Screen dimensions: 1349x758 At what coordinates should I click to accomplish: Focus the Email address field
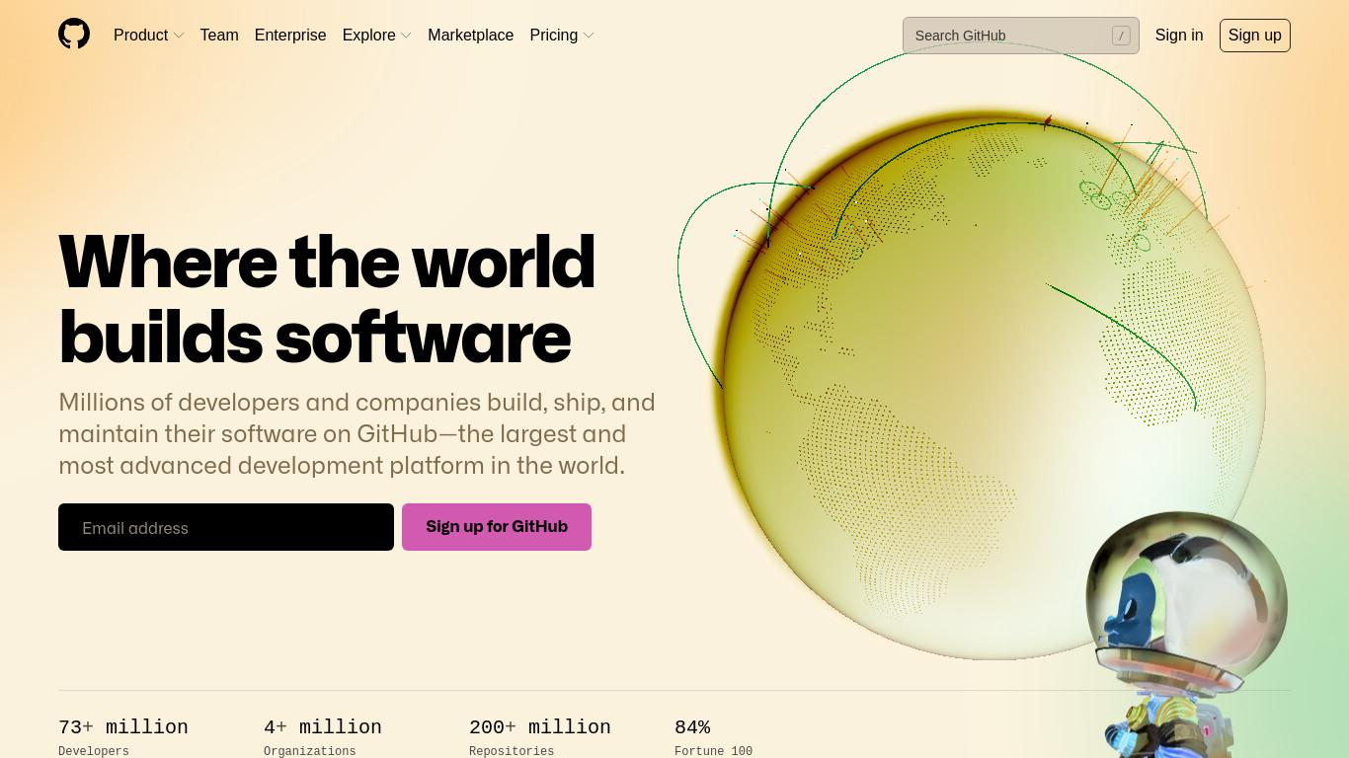click(x=226, y=527)
